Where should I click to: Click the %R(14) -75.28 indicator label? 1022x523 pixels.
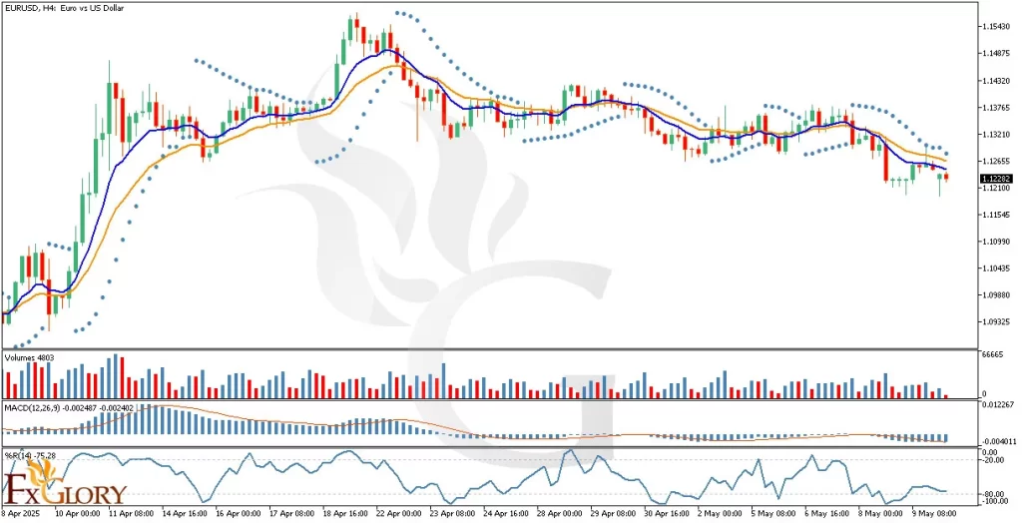click(x=29, y=454)
